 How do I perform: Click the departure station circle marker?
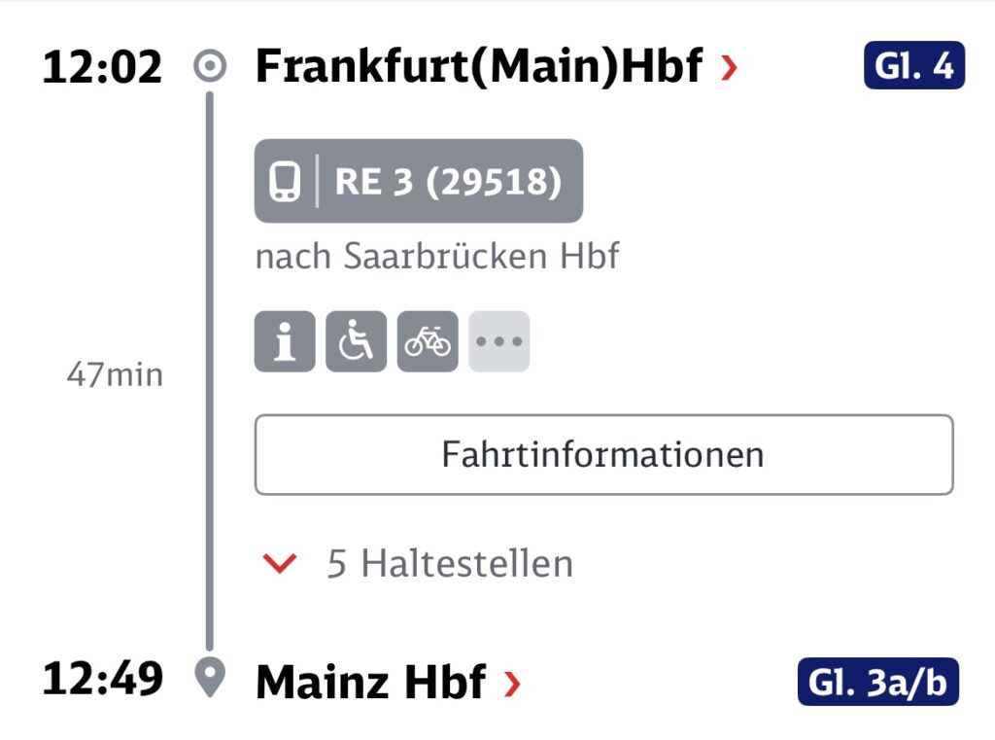(210, 65)
